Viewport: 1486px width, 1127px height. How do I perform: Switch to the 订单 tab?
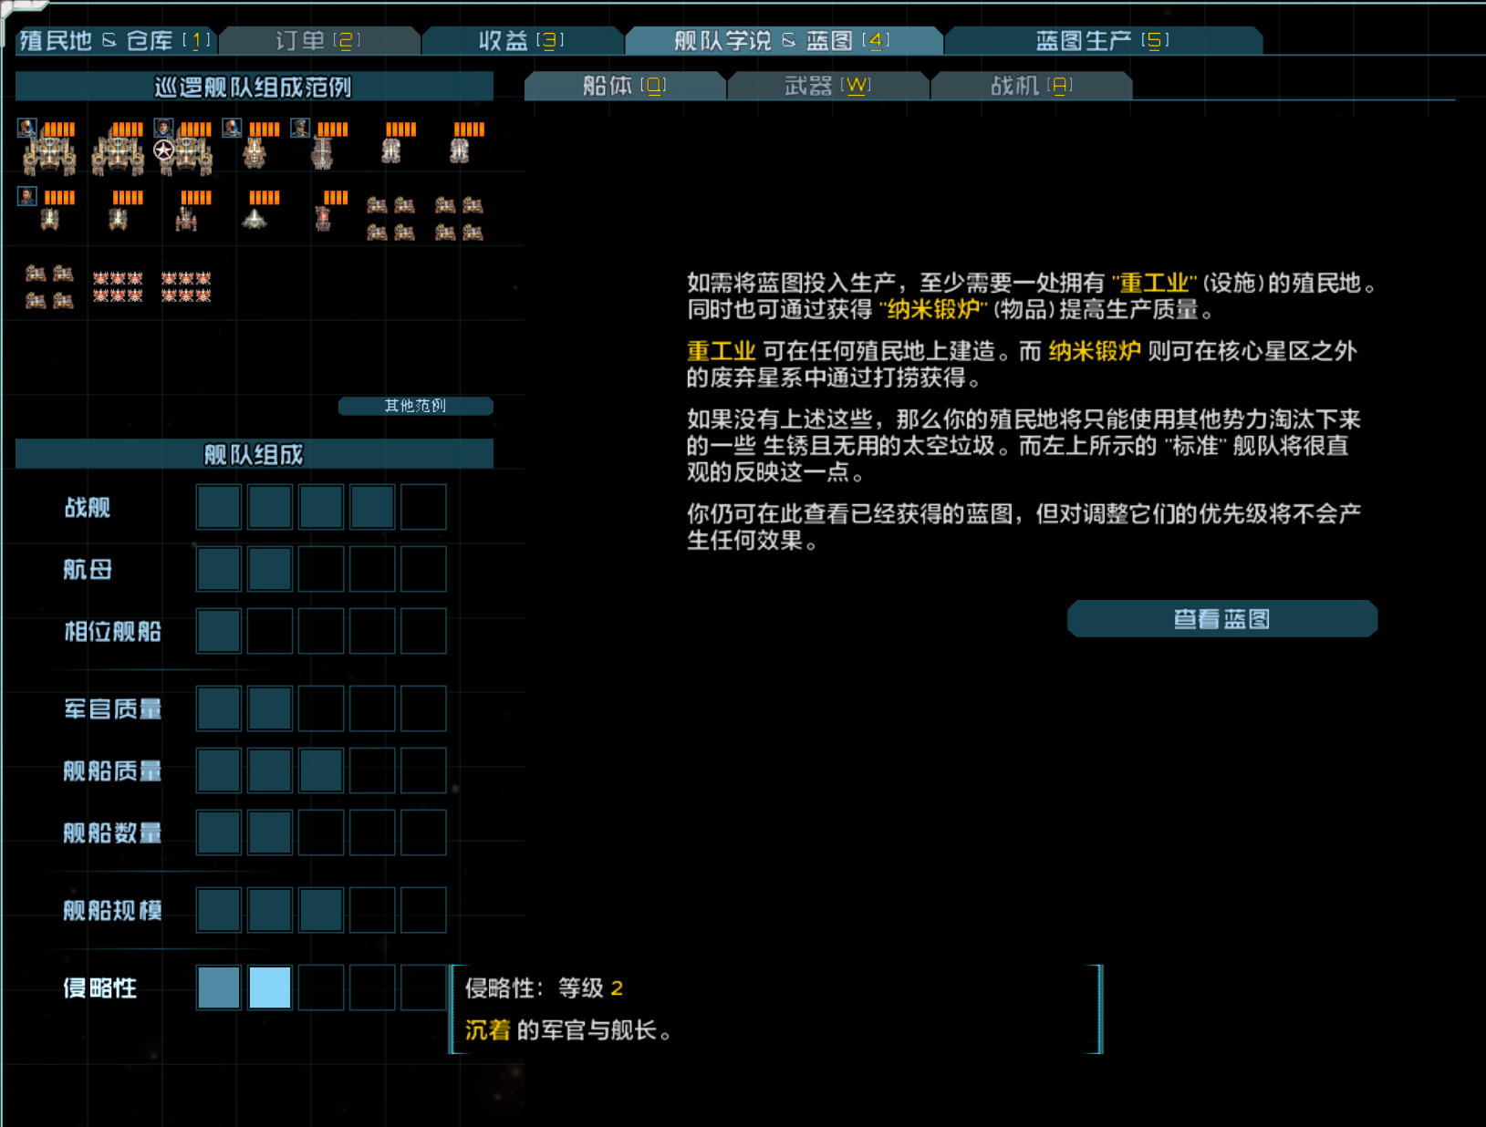click(318, 41)
